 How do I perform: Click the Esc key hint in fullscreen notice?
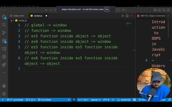(x=107, y=9)
